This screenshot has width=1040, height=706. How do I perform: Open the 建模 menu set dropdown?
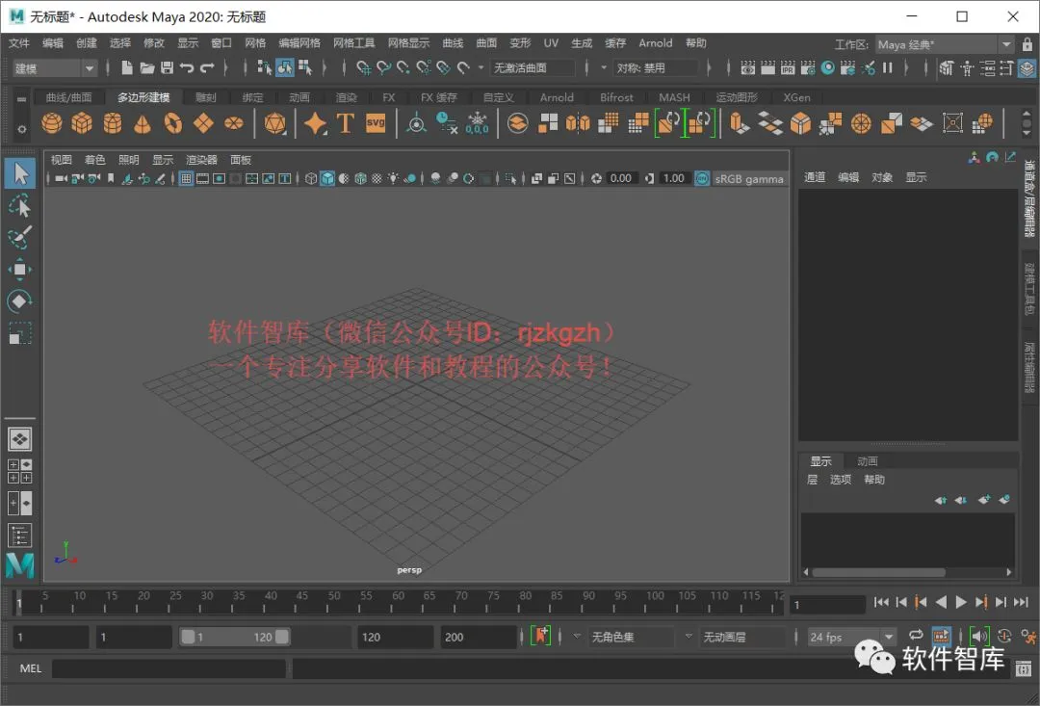click(x=55, y=67)
